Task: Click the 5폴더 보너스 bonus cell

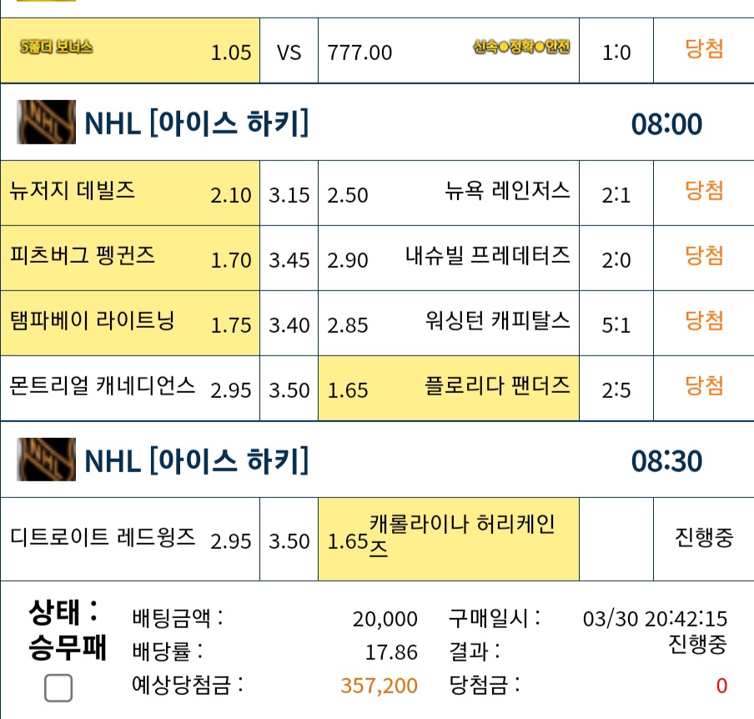Action: coord(130,51)
